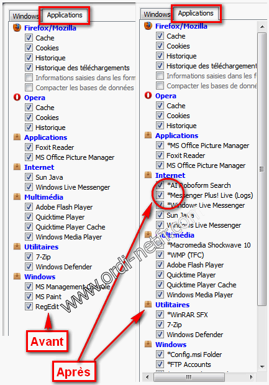Image resolution: width=269 pixels, height=385 pixels.
Task: Toggle *Messenger Plus! Live (Logs) checkbox
Action: click(x=160, y=195)
